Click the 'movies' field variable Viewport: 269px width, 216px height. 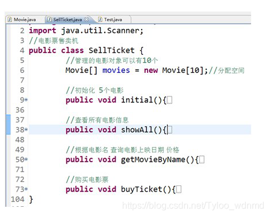click(116, 70)
